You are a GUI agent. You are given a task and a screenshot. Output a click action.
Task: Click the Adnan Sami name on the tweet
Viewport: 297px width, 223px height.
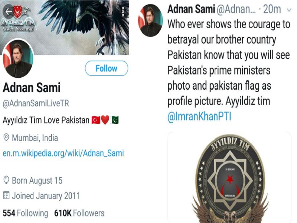[x=191, y=9]
